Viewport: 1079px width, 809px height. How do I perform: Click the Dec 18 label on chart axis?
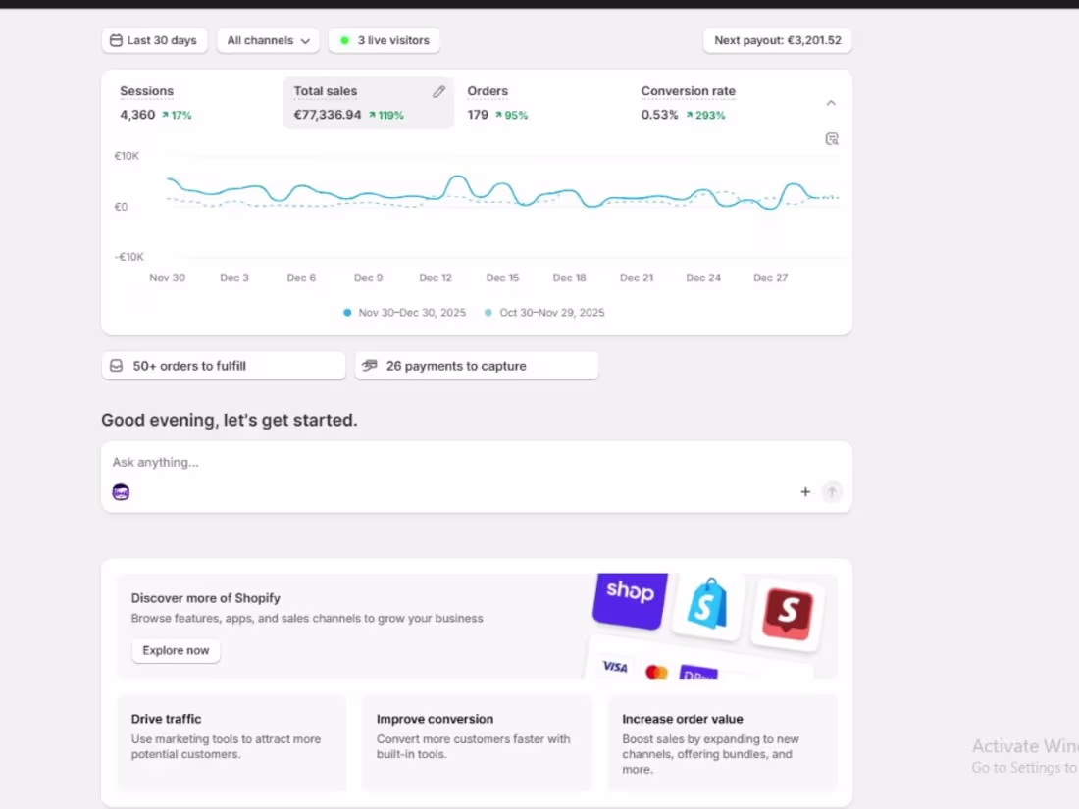pyautogui.click(x=570, y=278)
